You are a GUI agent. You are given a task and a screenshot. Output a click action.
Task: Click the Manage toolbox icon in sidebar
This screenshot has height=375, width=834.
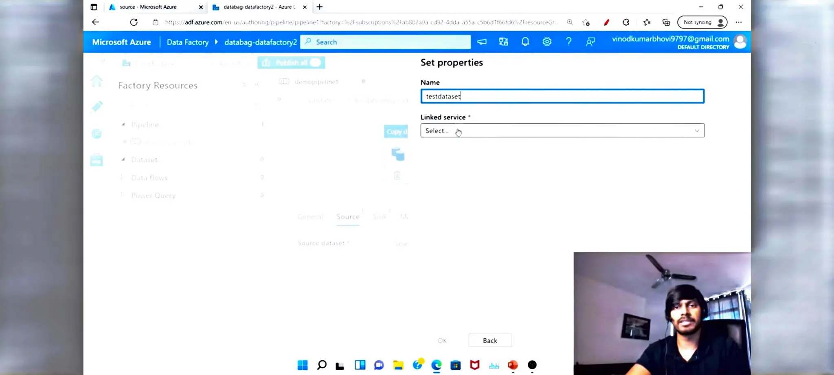pos(97,160)
